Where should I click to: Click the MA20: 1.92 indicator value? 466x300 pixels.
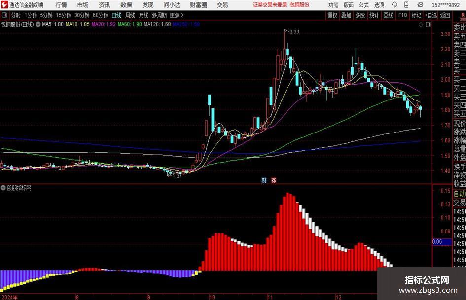104,24
